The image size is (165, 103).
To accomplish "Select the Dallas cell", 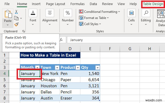I will [x=50, y=92].
